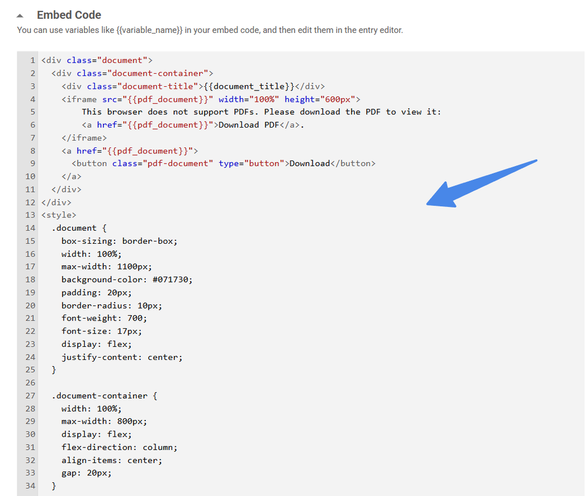Place cursor in the document_title variable
This screenshot has width=588, height=496.
click(250, 86)
